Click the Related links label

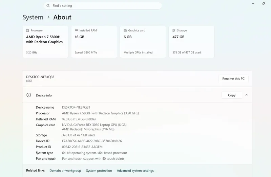click(x=35, y=171)
